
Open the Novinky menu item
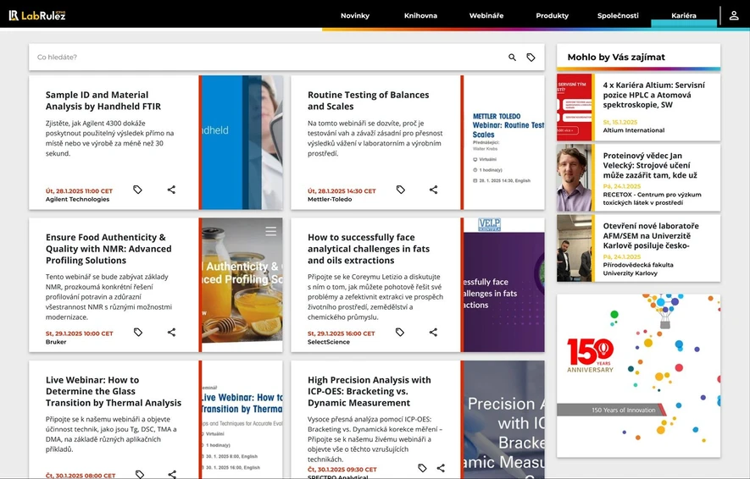tap(355, 16)
